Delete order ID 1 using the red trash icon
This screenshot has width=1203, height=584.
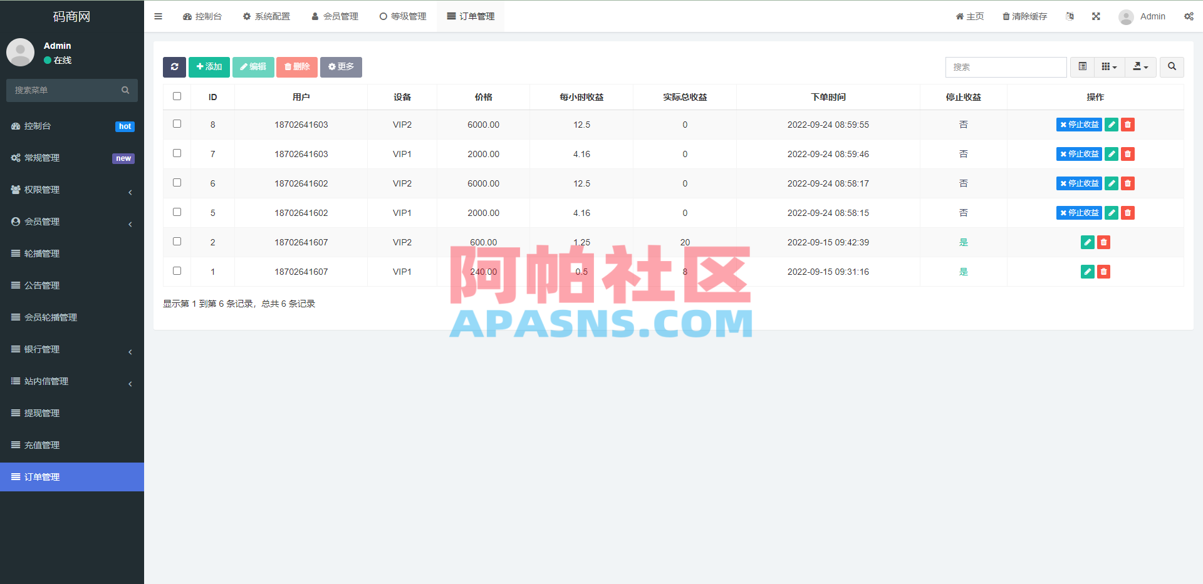[x=1103, y=272]
